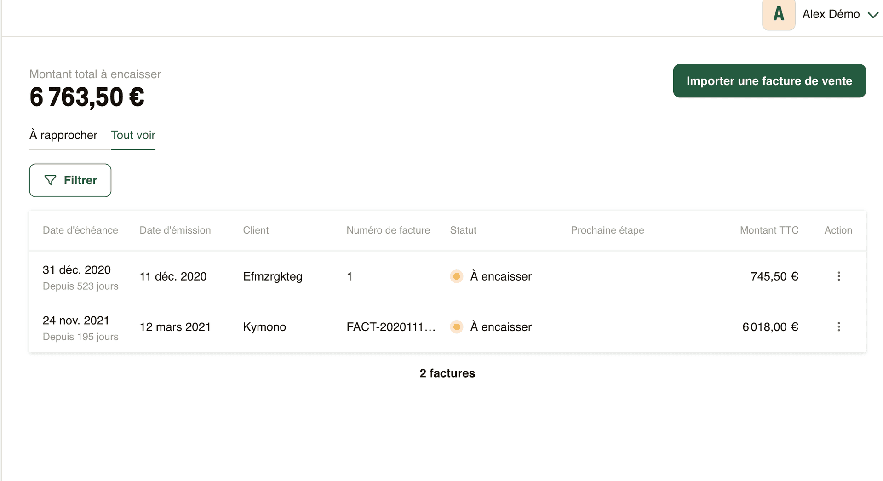Click invoice number FACT-2020111…
Viewport: 883px width, 481px height.
click(x=390, y=327)
